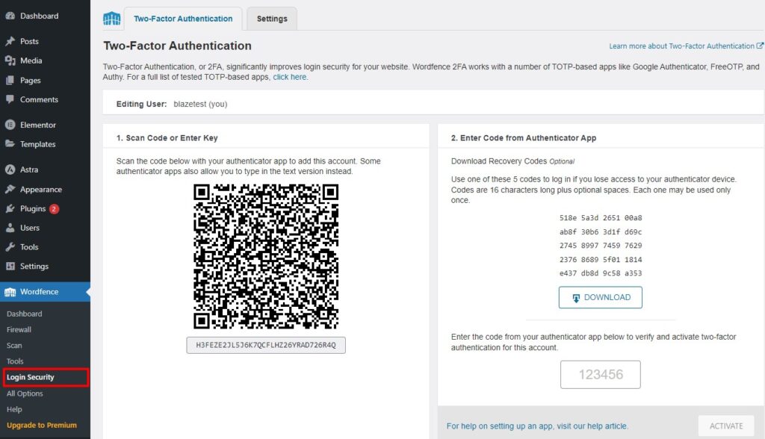Select recovery code 518e 5a3d 2651 00a8
Viewport: 765px width, 439px height.
(601, 218)
